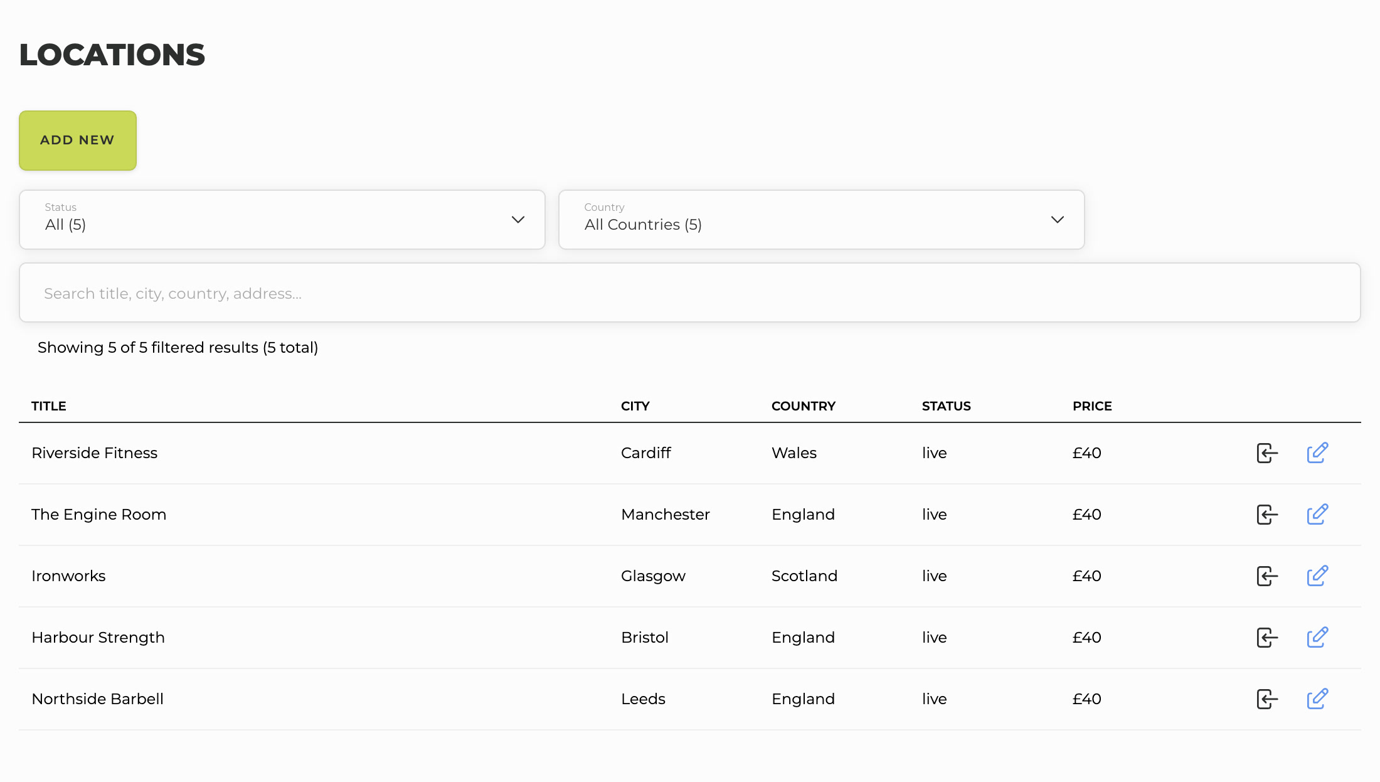Open the edit icon for Ironworks
This screenshot has width=1380, height=782.
[x=1317, y=576]
